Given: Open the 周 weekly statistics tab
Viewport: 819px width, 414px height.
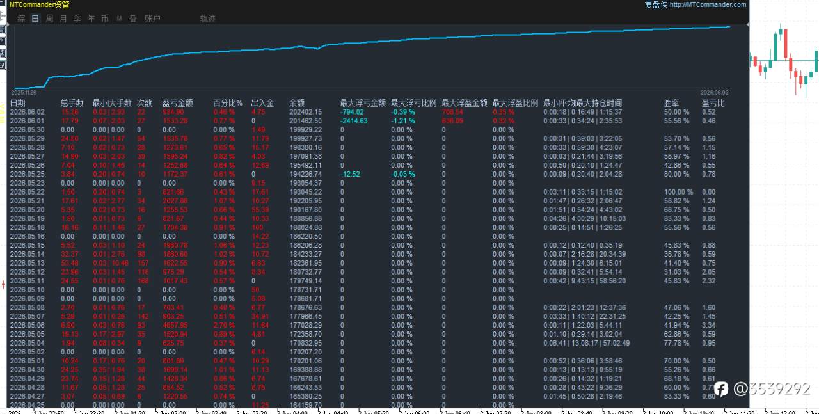Looking at the screenshot, I should 49,19.
